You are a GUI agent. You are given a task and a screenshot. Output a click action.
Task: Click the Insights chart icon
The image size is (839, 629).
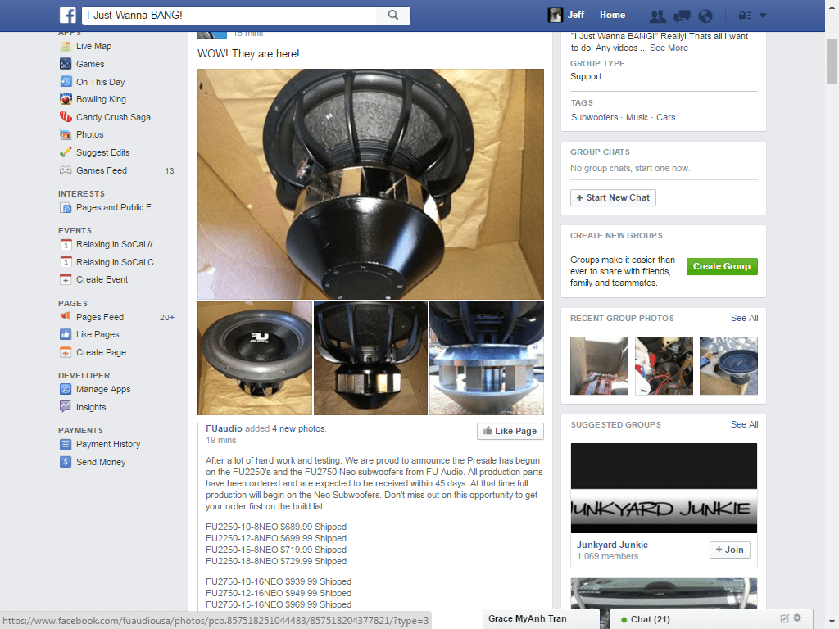tap(66, 407)
